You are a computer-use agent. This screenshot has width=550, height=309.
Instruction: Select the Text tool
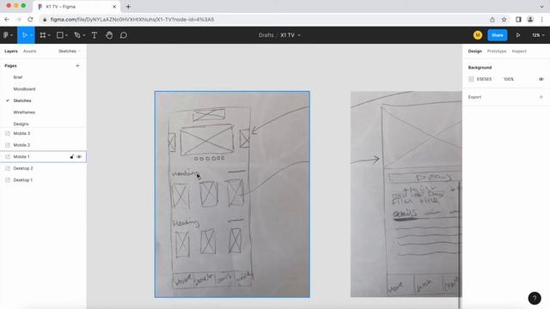(94, 35)
